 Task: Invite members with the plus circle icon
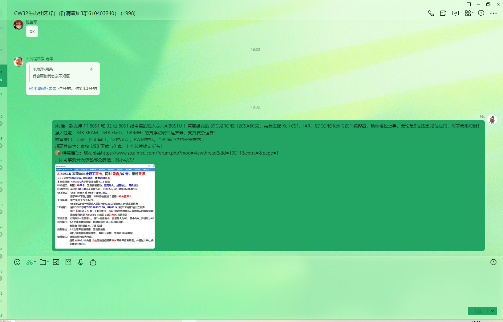pos(481,13)
